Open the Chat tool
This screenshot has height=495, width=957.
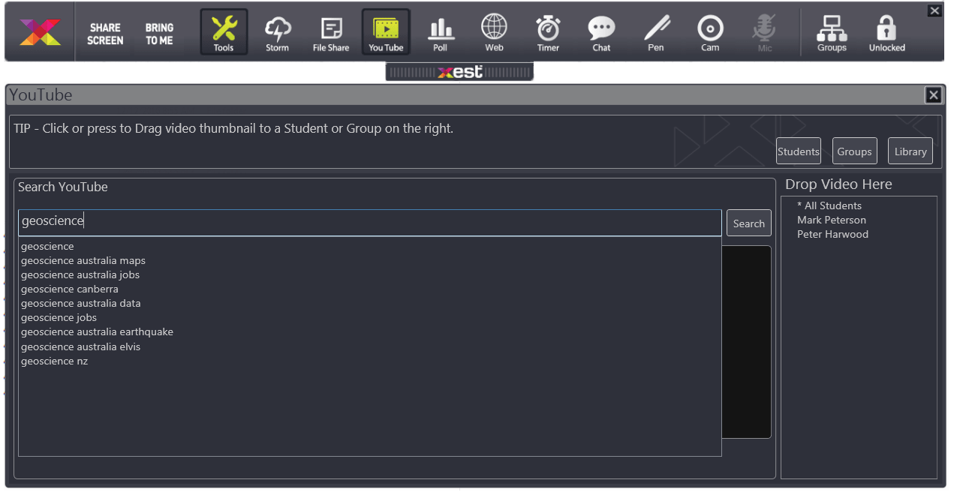coord(602,34)
